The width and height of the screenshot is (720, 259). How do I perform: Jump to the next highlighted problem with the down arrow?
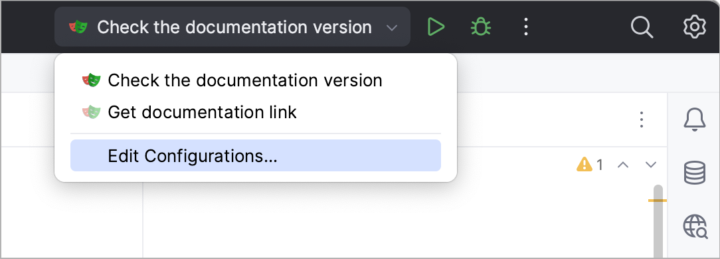[x=651, y=165]
